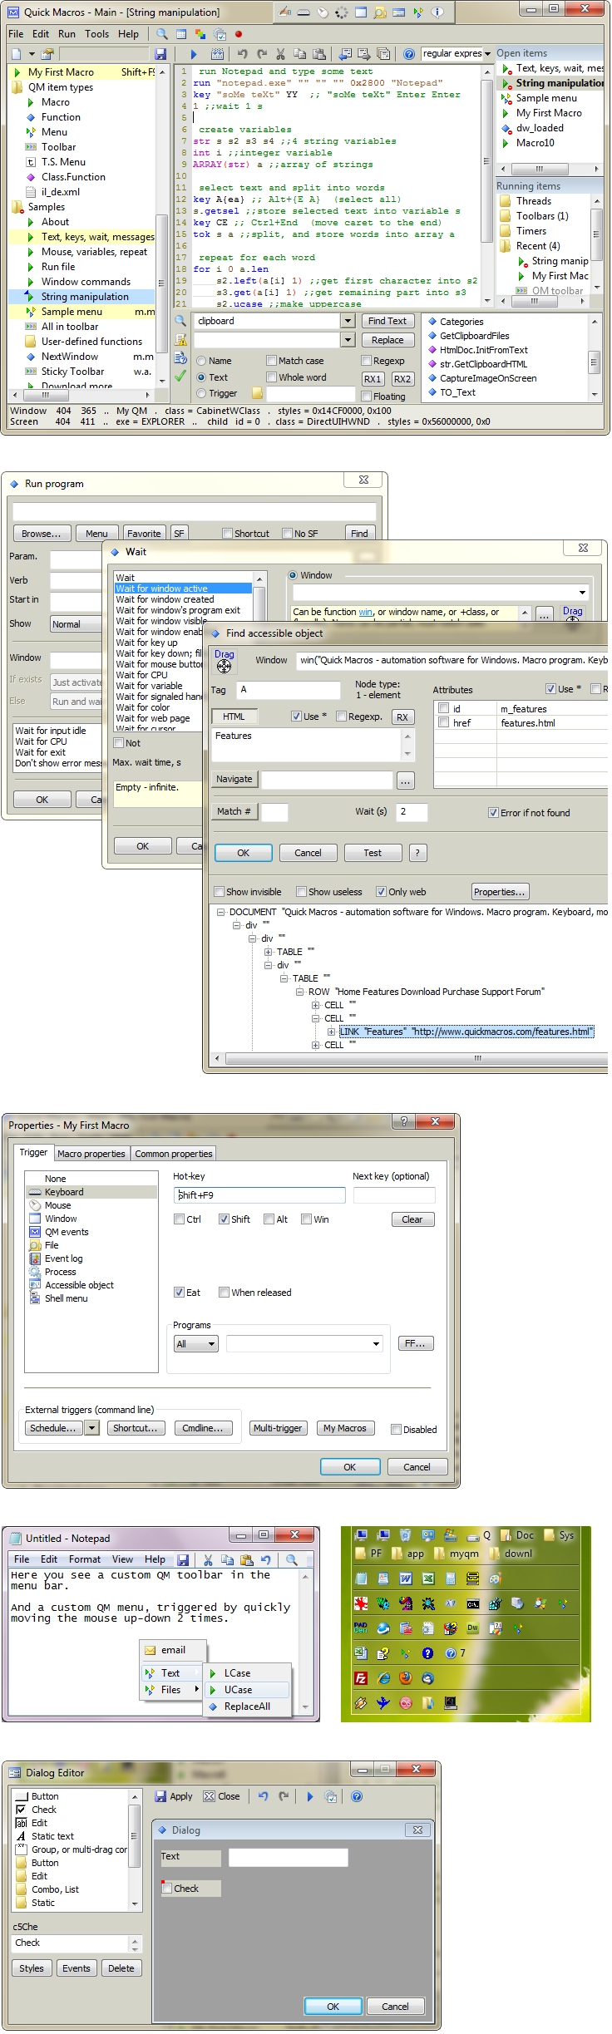Click the Paste icon in Quick Macros toolbar
The width and height of the screenshot is (612, 2034).
319,54
